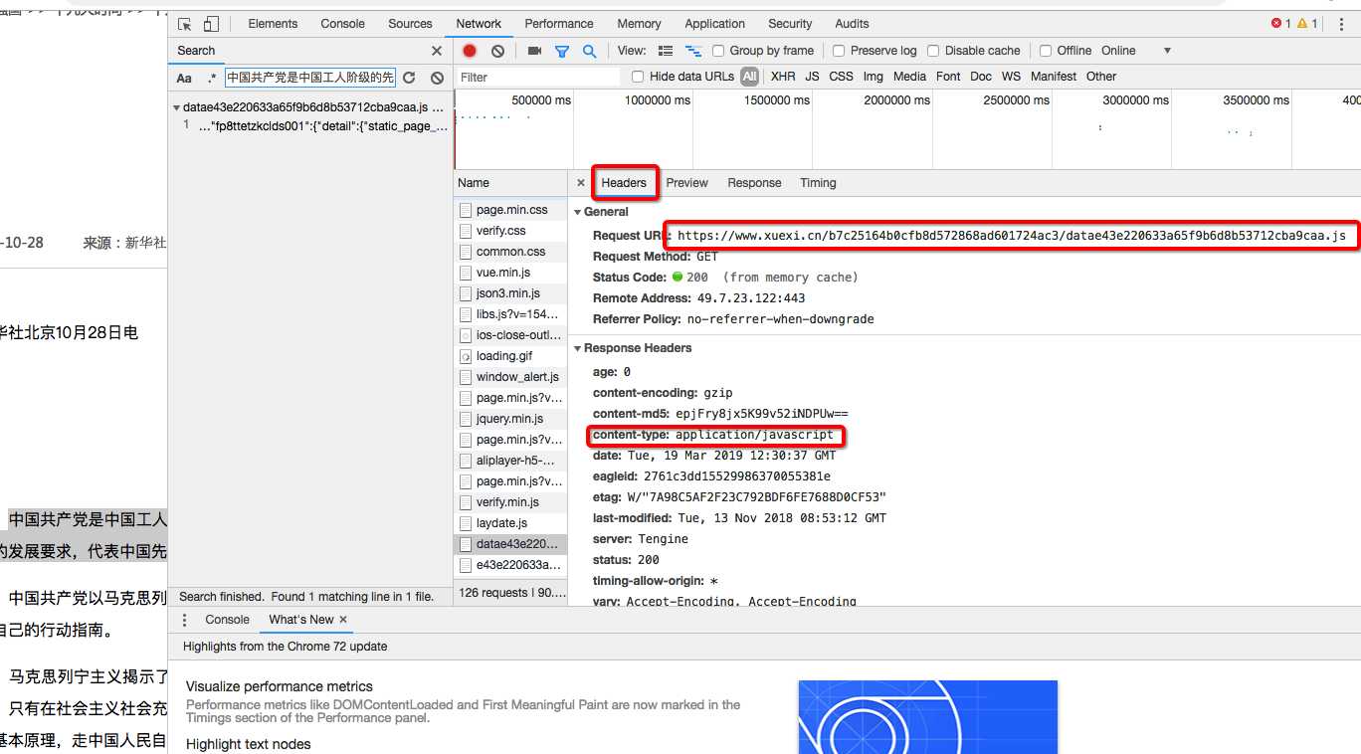Screen dimensions: 1361x754
Task: Check the Disable cache option
Action: [933, 51]
